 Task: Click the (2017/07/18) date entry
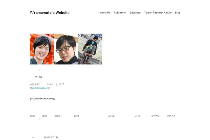pyautogui.click(x=51, y=137)
